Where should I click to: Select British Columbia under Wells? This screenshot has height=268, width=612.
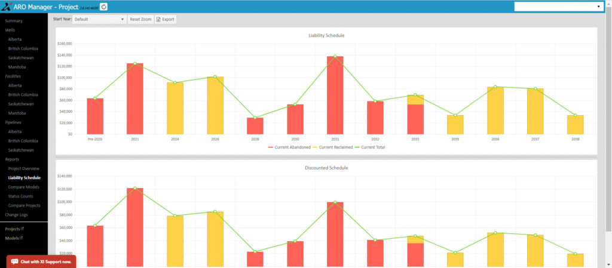pos(23,49)
